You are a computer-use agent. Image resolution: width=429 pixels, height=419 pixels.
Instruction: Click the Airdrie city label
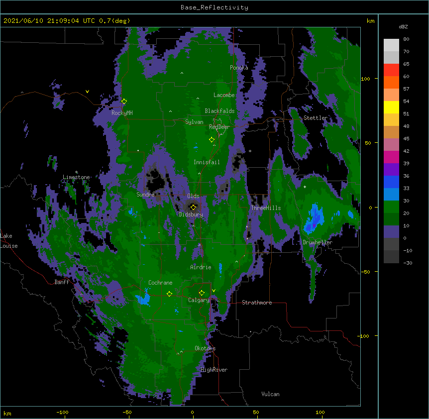(x=201, y=267)
